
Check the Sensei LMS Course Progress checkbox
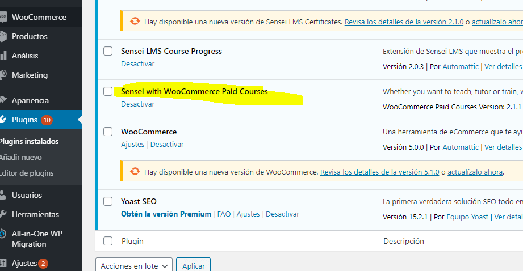click(108, 51)
